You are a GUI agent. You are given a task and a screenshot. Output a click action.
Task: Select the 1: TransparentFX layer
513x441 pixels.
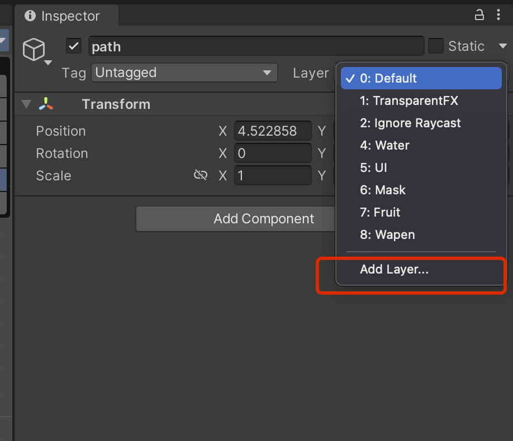point(408,101)
